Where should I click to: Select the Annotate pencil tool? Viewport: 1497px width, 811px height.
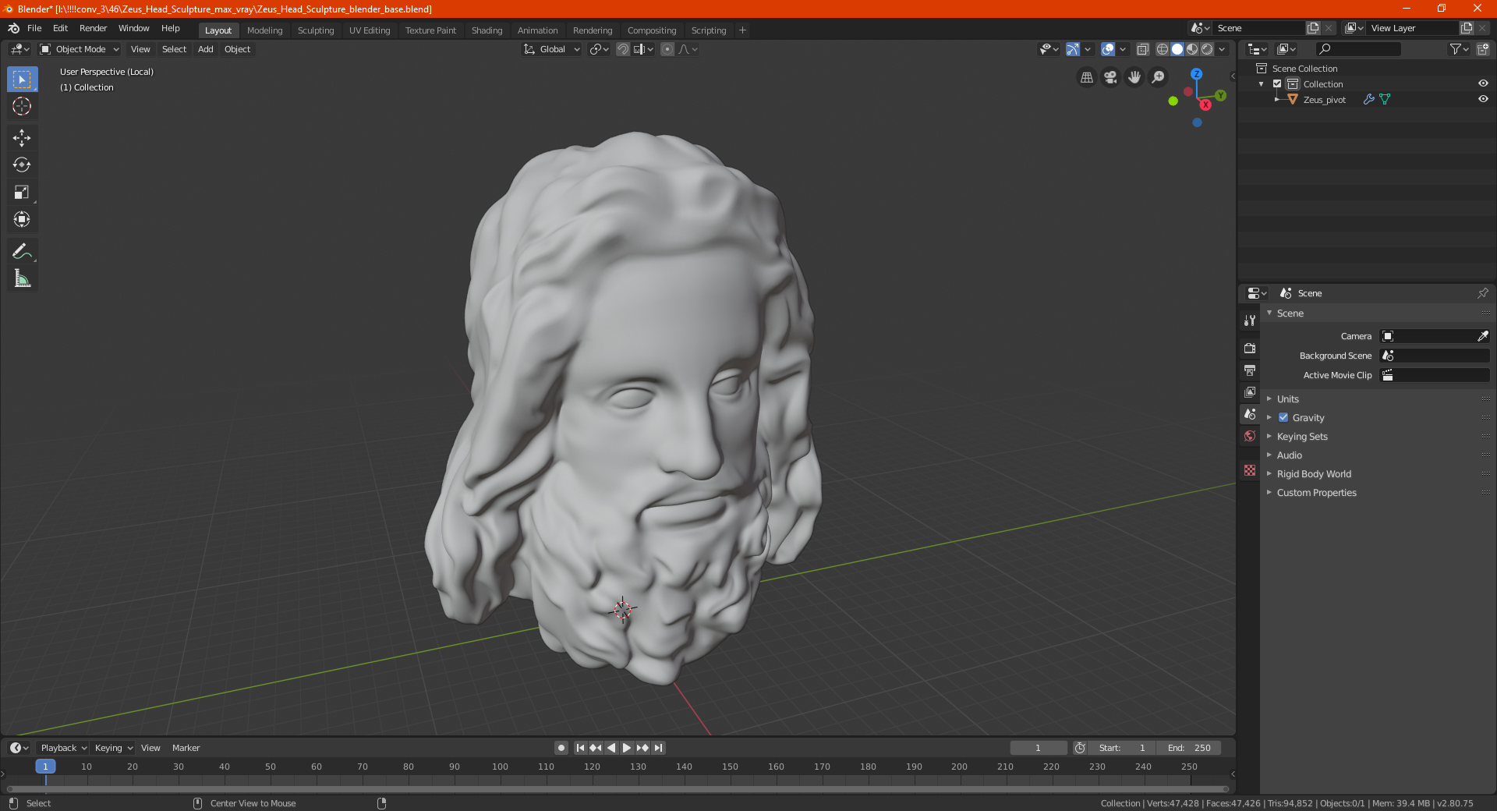pyautogui.click(x=22, y=251)
